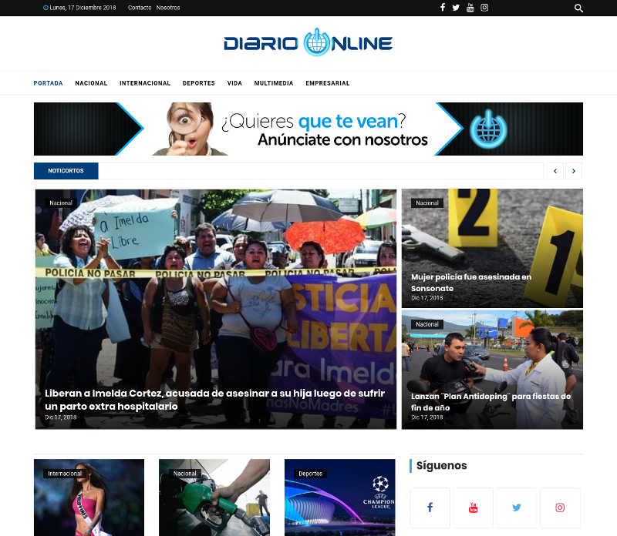Select Deportes in navigation menu
Image resolution: width=617 pixels, height=536 pixels.
tap(198, 83)
